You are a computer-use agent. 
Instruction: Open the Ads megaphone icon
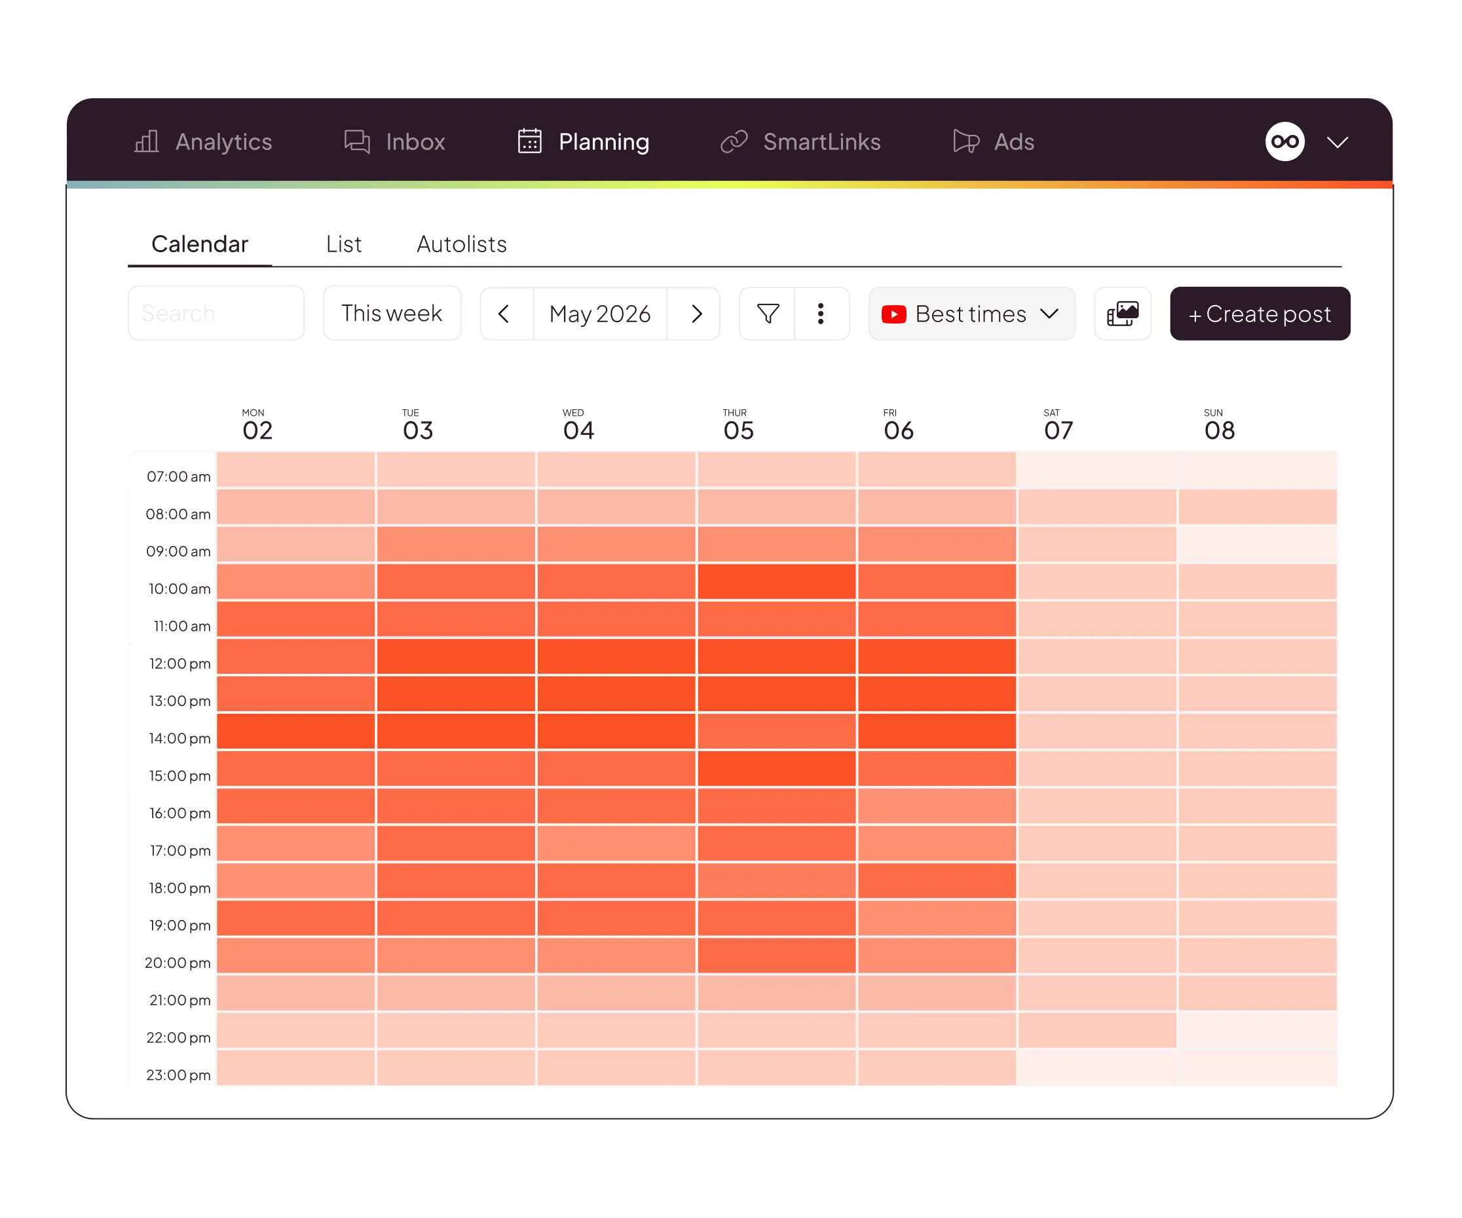966,141
